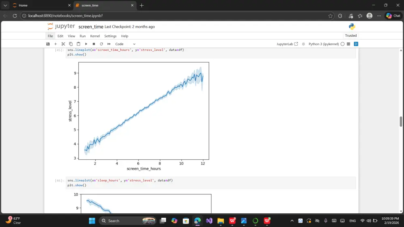Click Python 3 (ipykernel) kernel name
404x227 pixels.
[324, 44]
